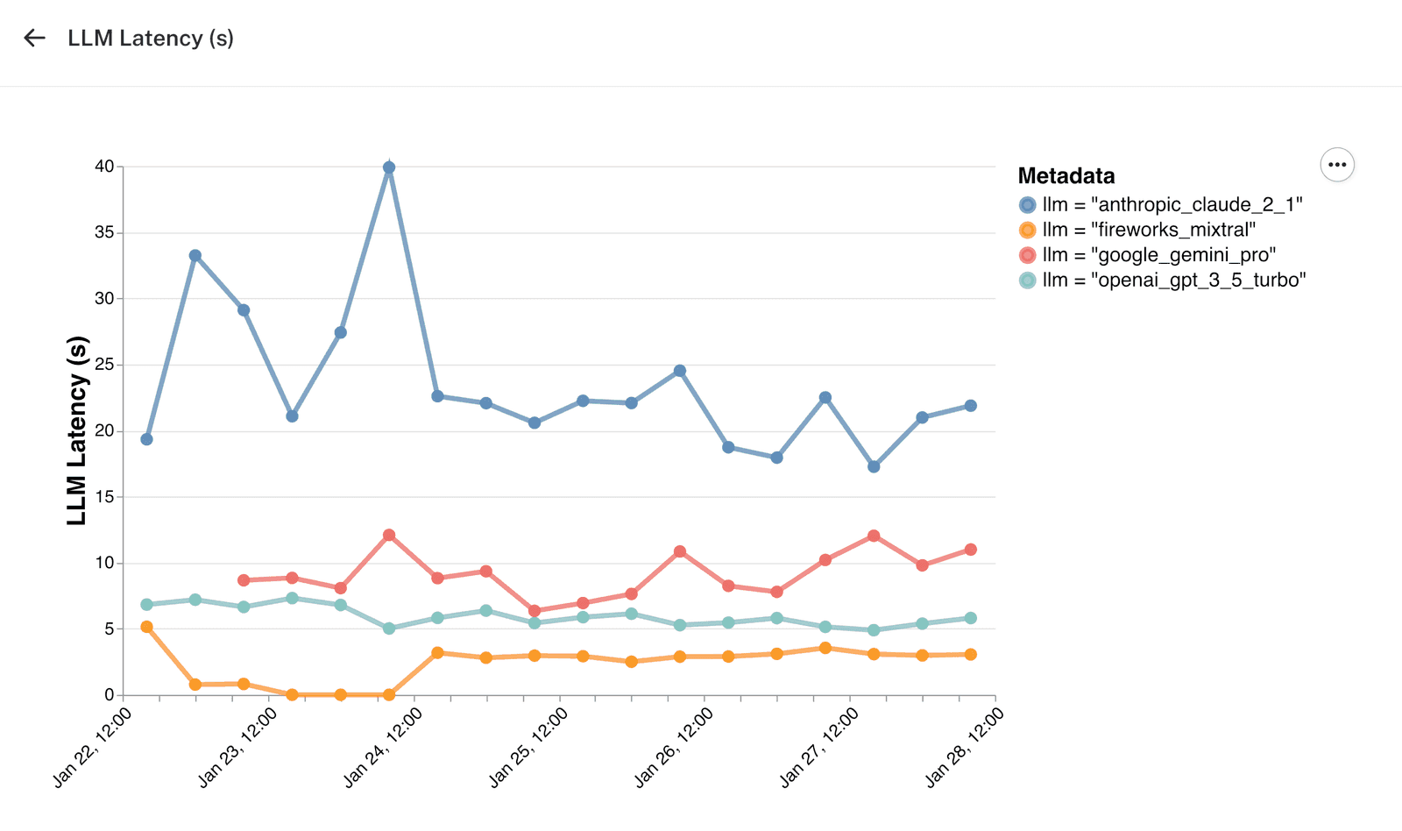Toggle google_gemini_pro legend circle

click(1028, 255)
